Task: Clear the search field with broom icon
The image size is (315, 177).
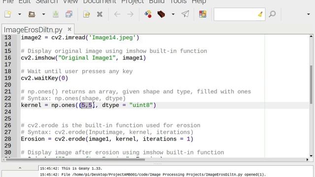Action: click(260, 14)
